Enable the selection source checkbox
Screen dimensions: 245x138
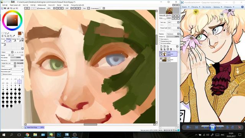(160, 43)
